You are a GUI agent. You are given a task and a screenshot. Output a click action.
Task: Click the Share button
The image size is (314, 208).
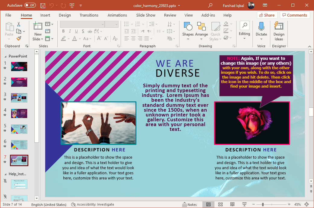266,15
